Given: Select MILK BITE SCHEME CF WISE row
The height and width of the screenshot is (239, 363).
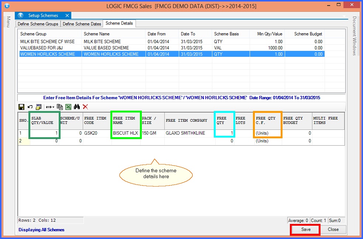Looking at the screenshot, I should [x=172, y=42].
